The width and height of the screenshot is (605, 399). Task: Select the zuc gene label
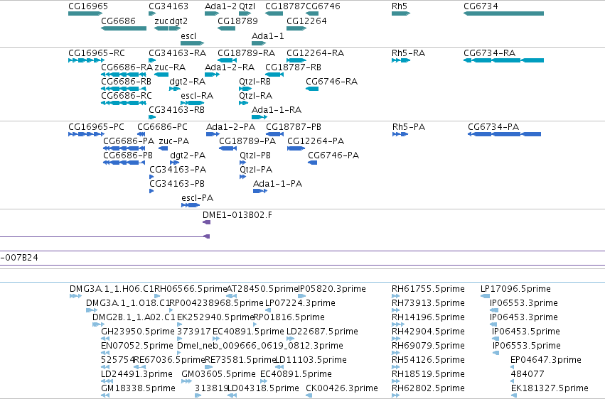(161, 21)
